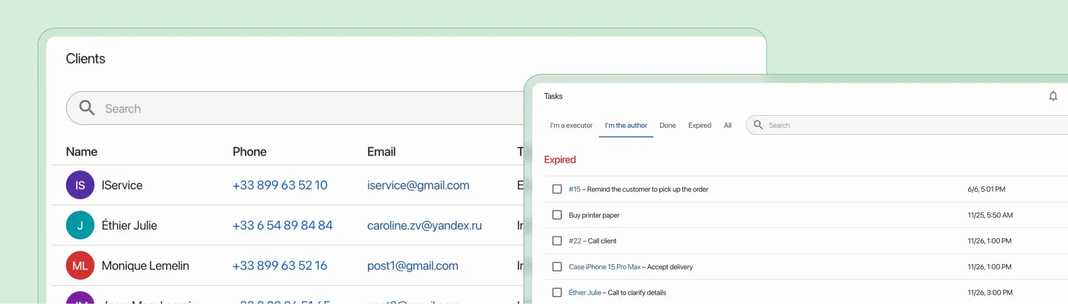Toggle the Call to clarify details checkbox

(557, 293)
